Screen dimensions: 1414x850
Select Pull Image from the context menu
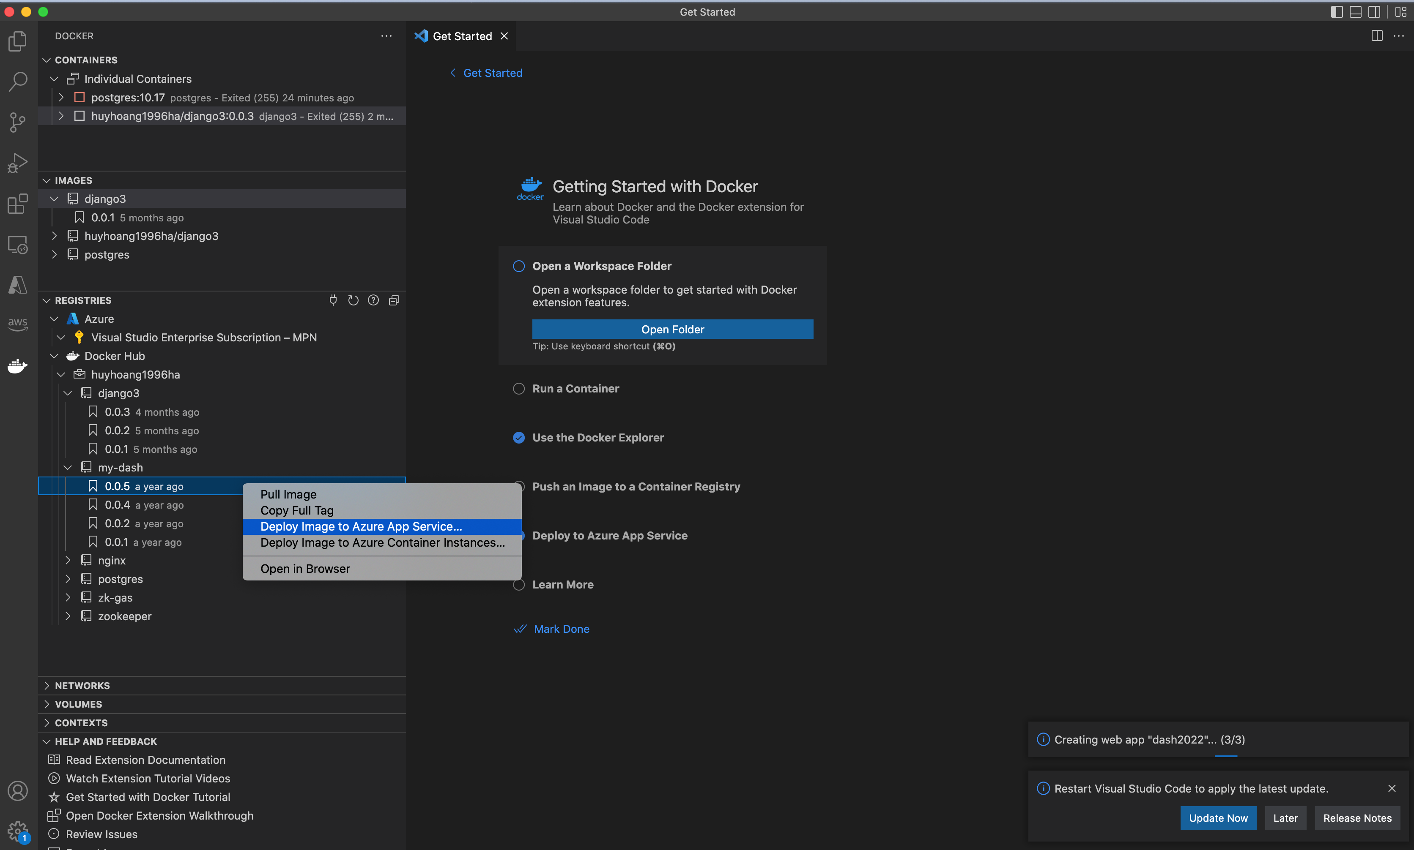(x=288, y=494)
